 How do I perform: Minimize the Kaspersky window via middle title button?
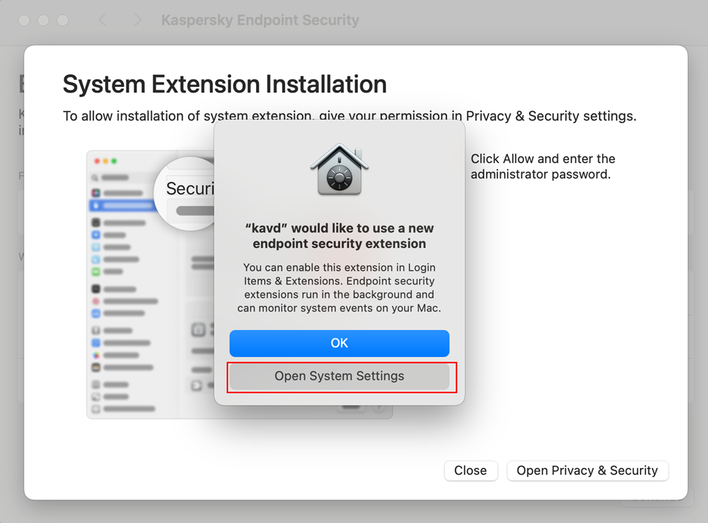pos(44,20)
